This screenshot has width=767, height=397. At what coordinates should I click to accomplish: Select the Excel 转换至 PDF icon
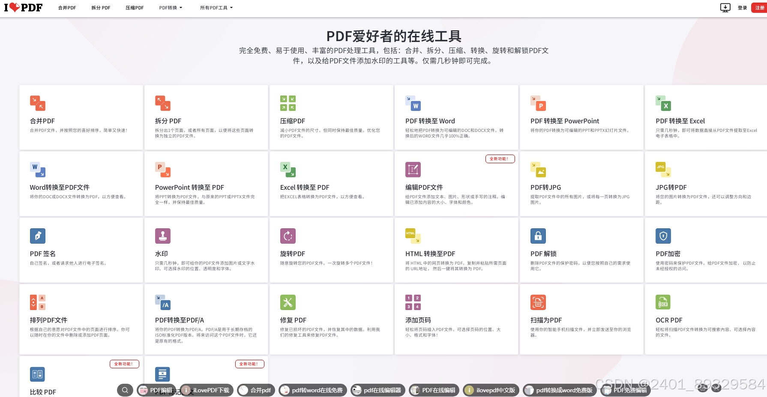(288, 170)
